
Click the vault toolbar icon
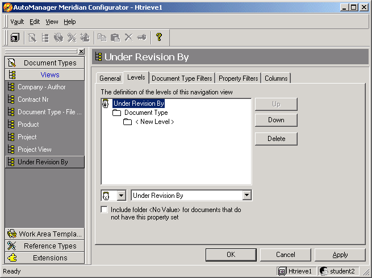(15, 38)
